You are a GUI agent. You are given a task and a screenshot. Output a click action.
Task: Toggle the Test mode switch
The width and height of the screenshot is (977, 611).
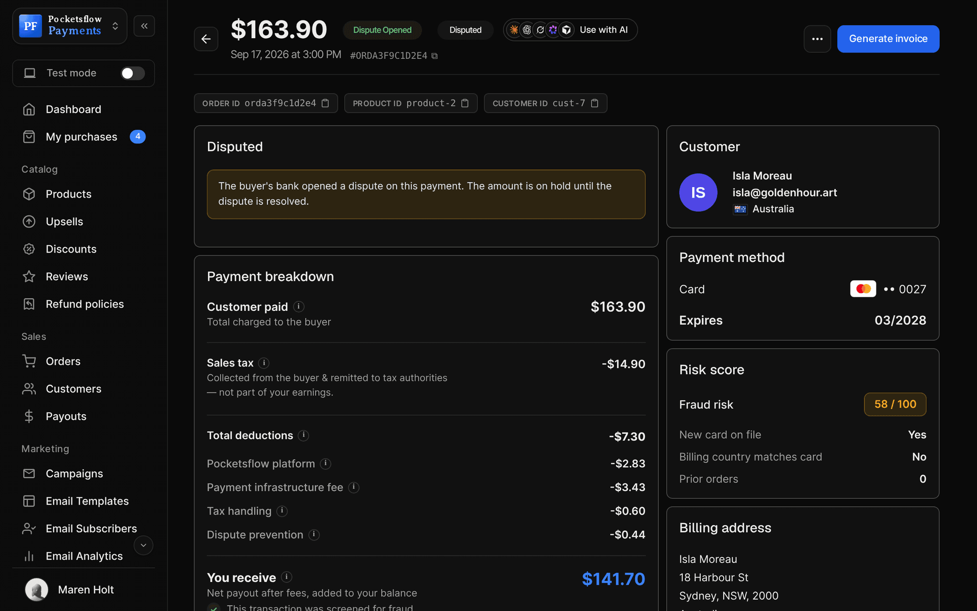[x=133, y=73]
